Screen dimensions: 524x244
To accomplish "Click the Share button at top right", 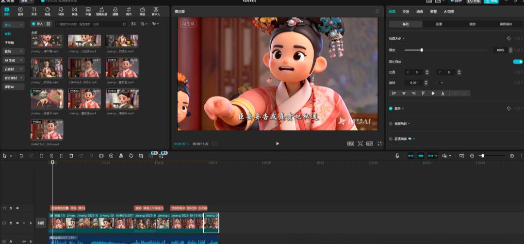I will pos(474,1).
